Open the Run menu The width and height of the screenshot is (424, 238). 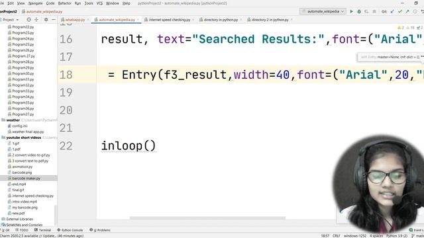(78, 3)
